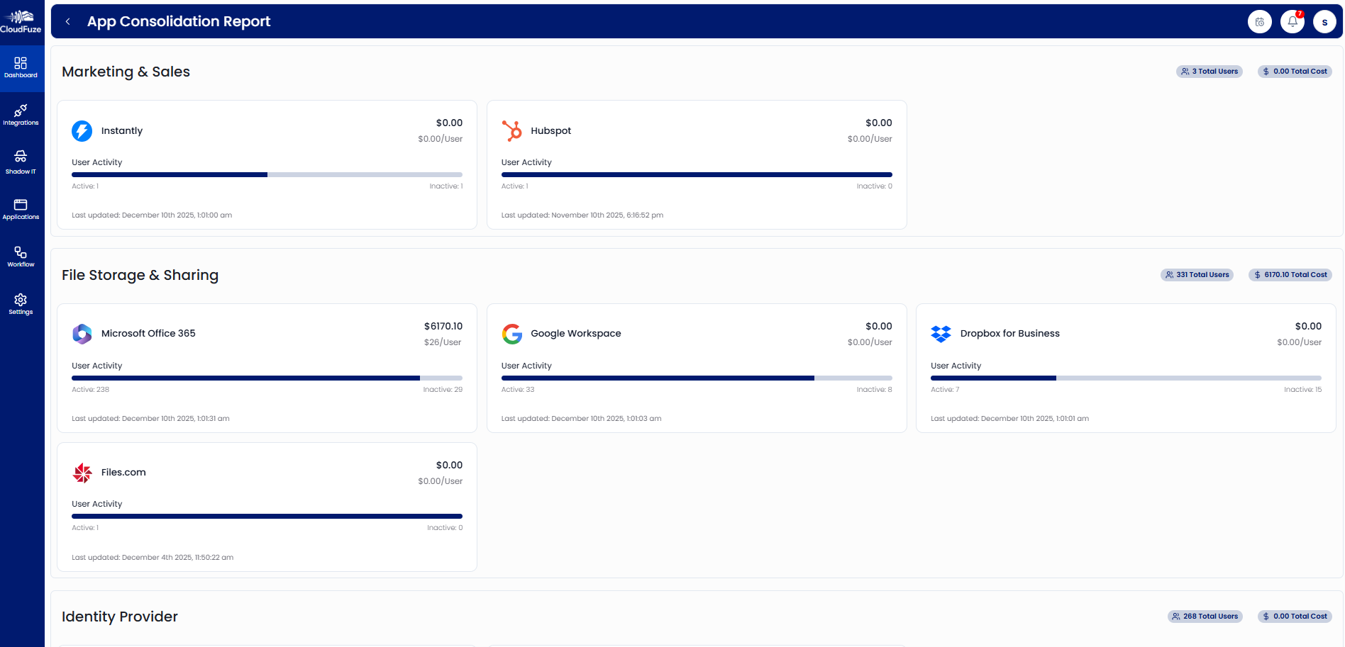Select the Microsoft Office 365 logo
This screenshot has height=647, width=1345.
(x=82, y=334)
